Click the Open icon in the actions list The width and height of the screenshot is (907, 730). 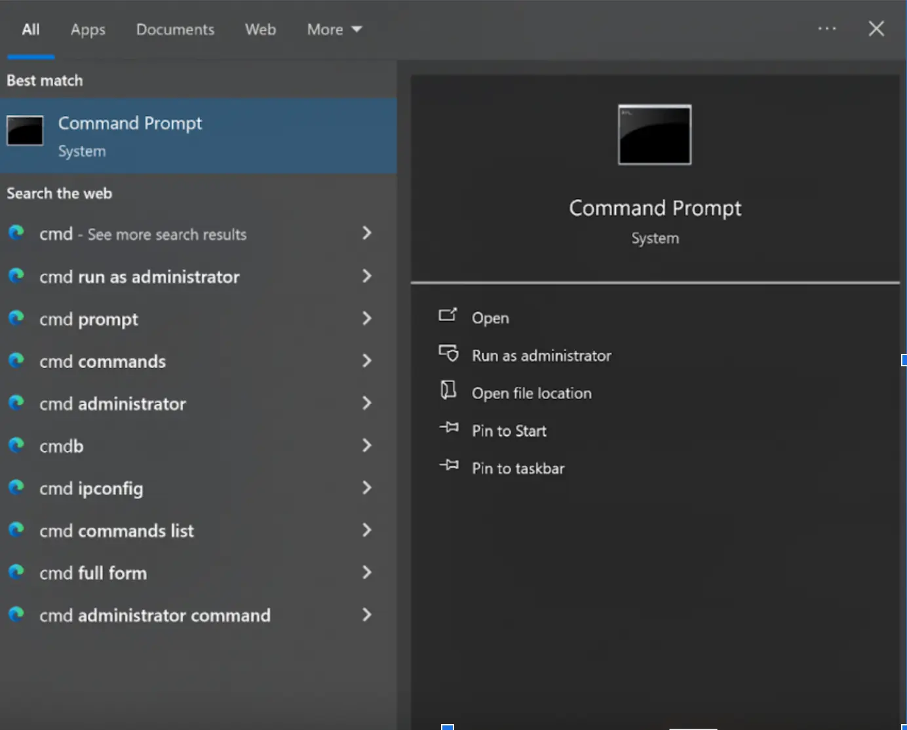coord(448,315)
